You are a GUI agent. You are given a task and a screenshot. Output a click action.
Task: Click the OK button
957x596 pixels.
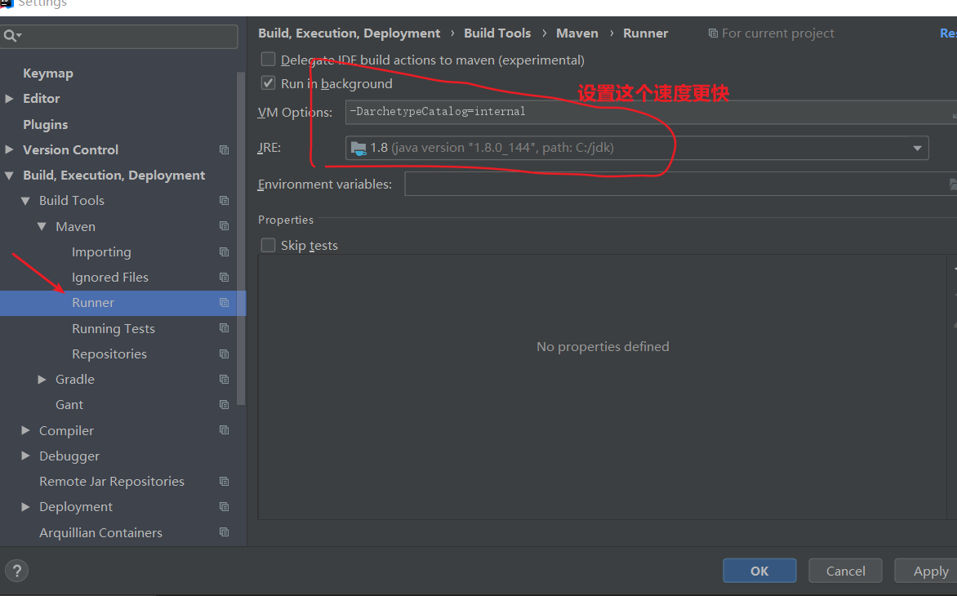(x=759, y=571)
